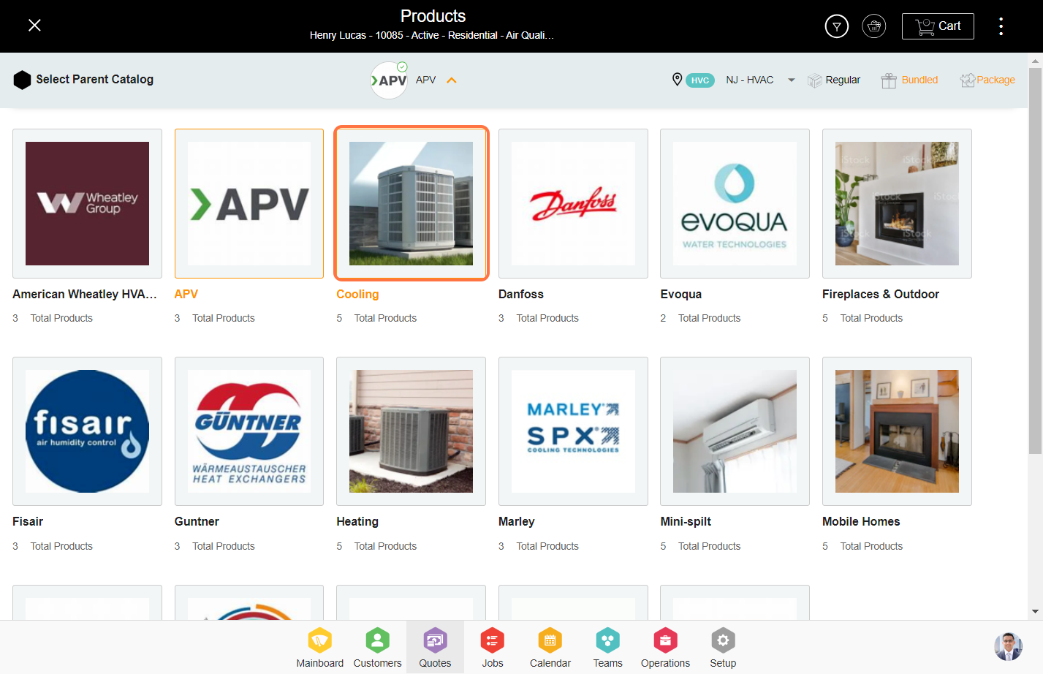Open Teams in bottom navigation
1043x674 pixels.
(607, 648)
